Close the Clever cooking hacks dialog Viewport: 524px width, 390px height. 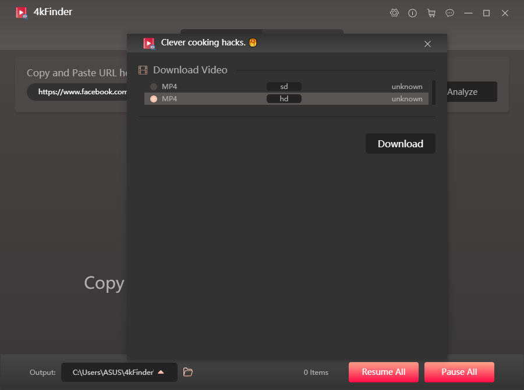coord(427,44)
